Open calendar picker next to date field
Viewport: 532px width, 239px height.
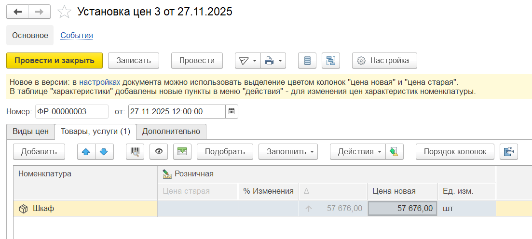232,111
